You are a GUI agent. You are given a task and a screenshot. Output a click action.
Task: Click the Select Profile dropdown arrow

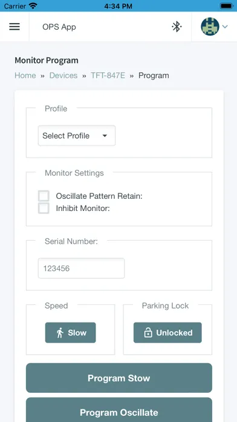(x=105, y=136)
